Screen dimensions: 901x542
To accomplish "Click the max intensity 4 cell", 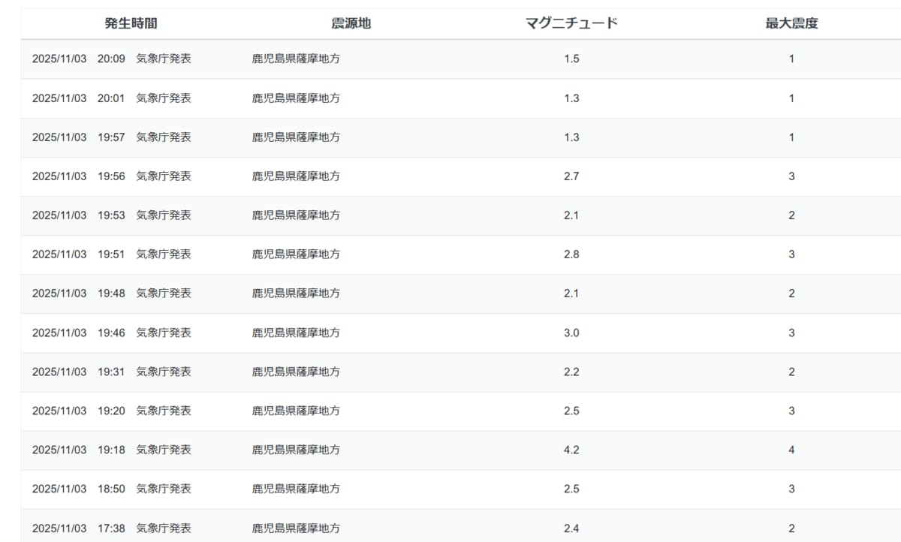I will 791,450.
